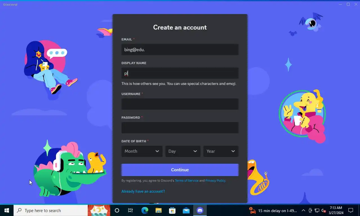The width and height of the screenshot is (360, 216).
Task: Select the Password input field
Action: click(180, 128)
